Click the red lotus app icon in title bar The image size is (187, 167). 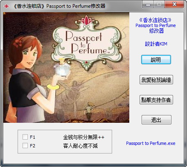coord(6,6)
